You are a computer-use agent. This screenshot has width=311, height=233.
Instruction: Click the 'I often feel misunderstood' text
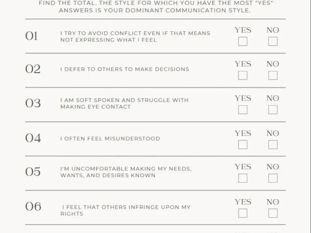[110, 138]
